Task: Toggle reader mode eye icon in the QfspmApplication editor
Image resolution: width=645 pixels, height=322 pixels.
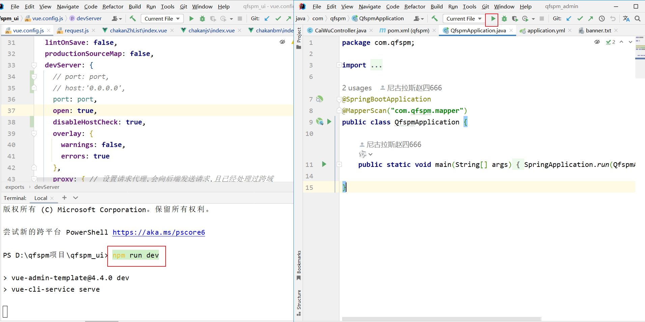Action: click(x=597, y=42)
